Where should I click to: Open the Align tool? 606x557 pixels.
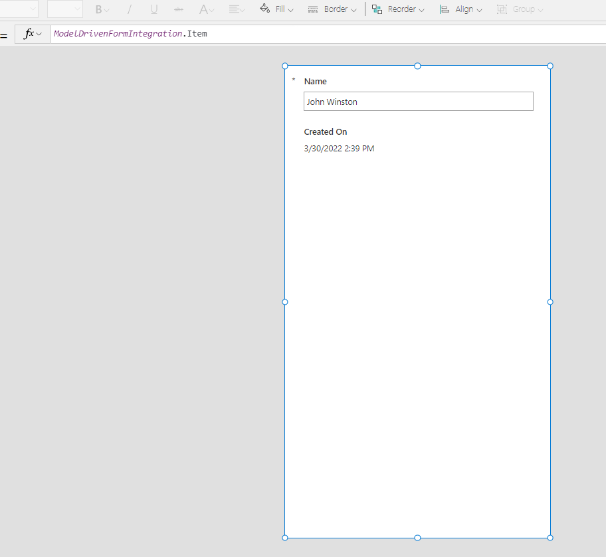pos(460,9)
